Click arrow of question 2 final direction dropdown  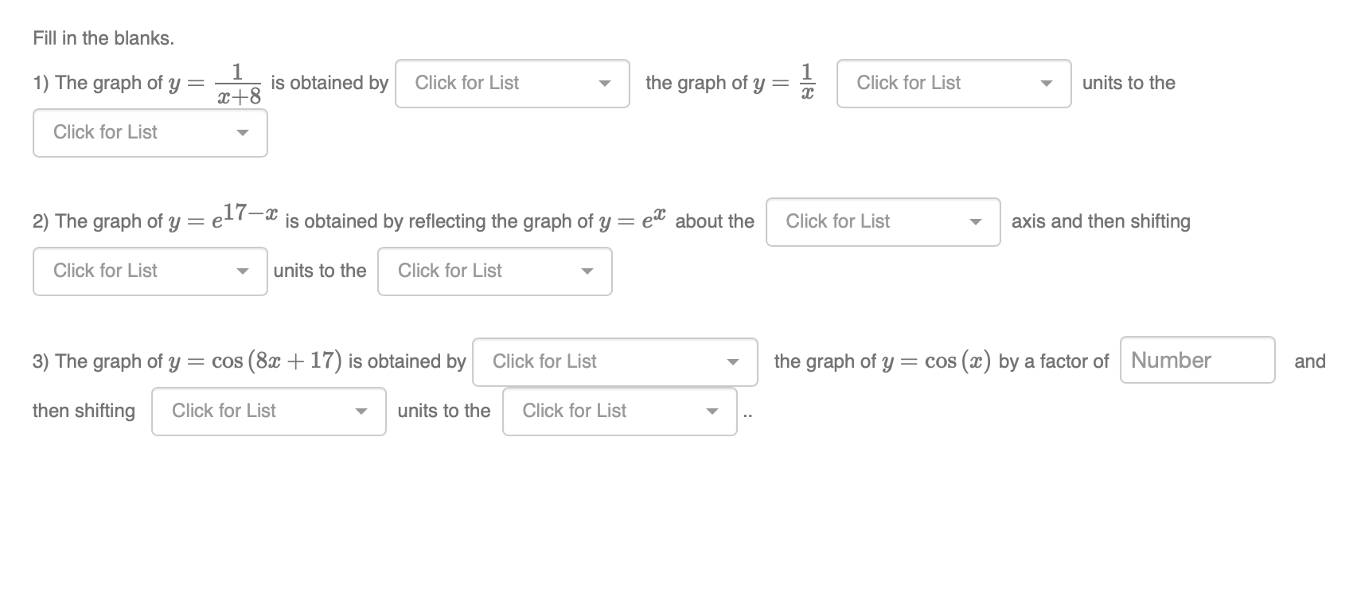587,271
